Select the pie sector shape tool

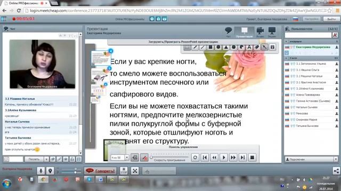(241, 47)
